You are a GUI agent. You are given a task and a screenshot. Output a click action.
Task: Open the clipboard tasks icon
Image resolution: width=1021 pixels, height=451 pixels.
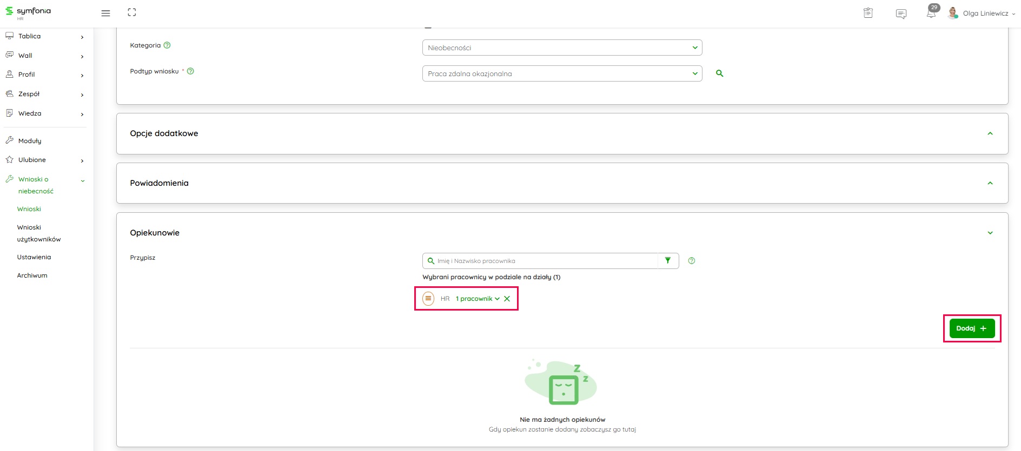pyautogui.click(x=868, y=13)
